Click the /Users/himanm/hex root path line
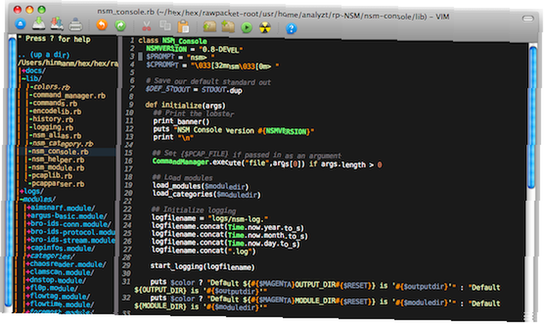The width and height of the screenshot is (544, 324). click(x=68, y=63)
